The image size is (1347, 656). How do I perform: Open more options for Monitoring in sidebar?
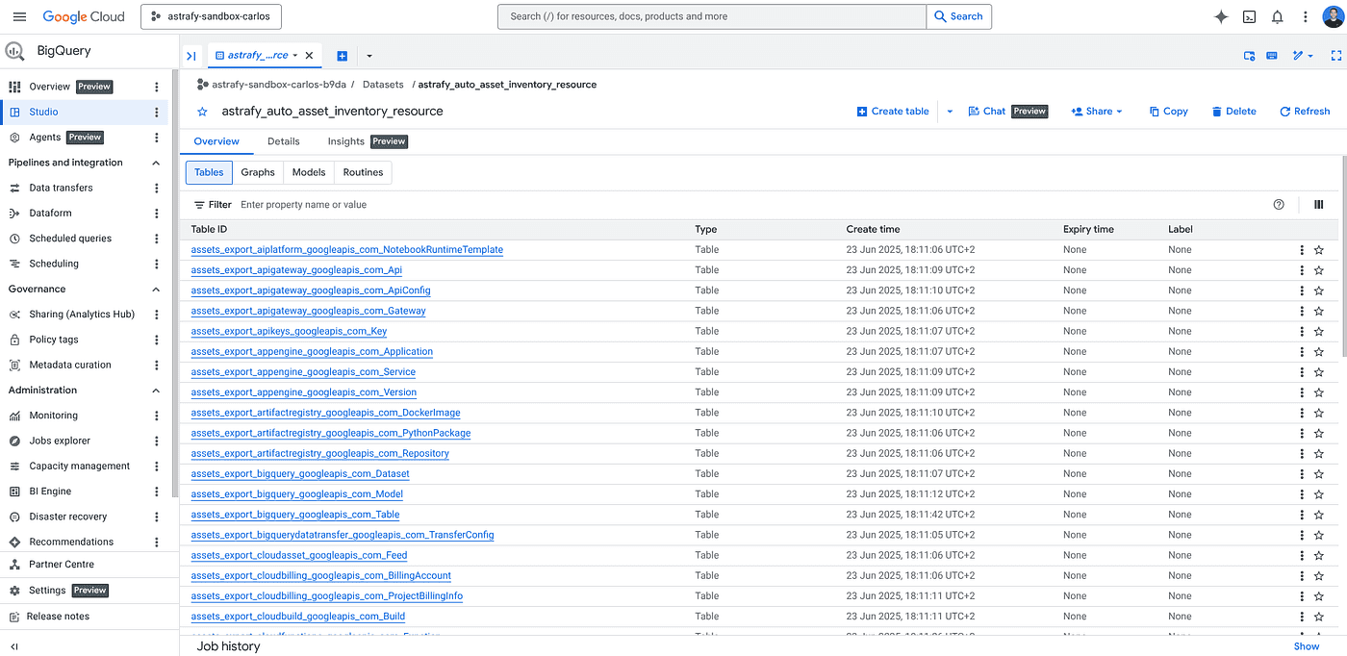[157, 416]
